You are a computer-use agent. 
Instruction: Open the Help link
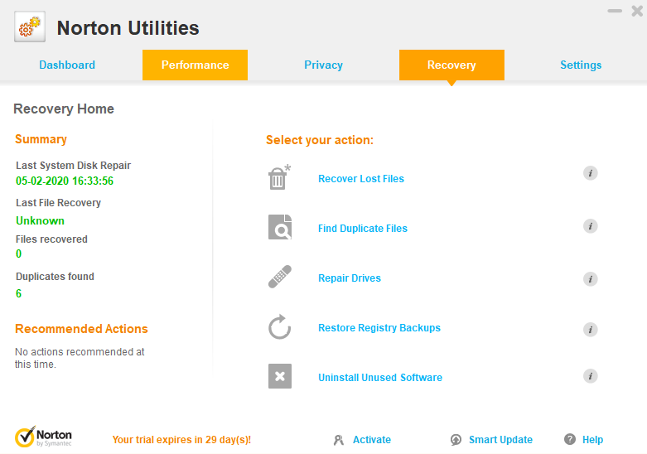pos(592,440)
